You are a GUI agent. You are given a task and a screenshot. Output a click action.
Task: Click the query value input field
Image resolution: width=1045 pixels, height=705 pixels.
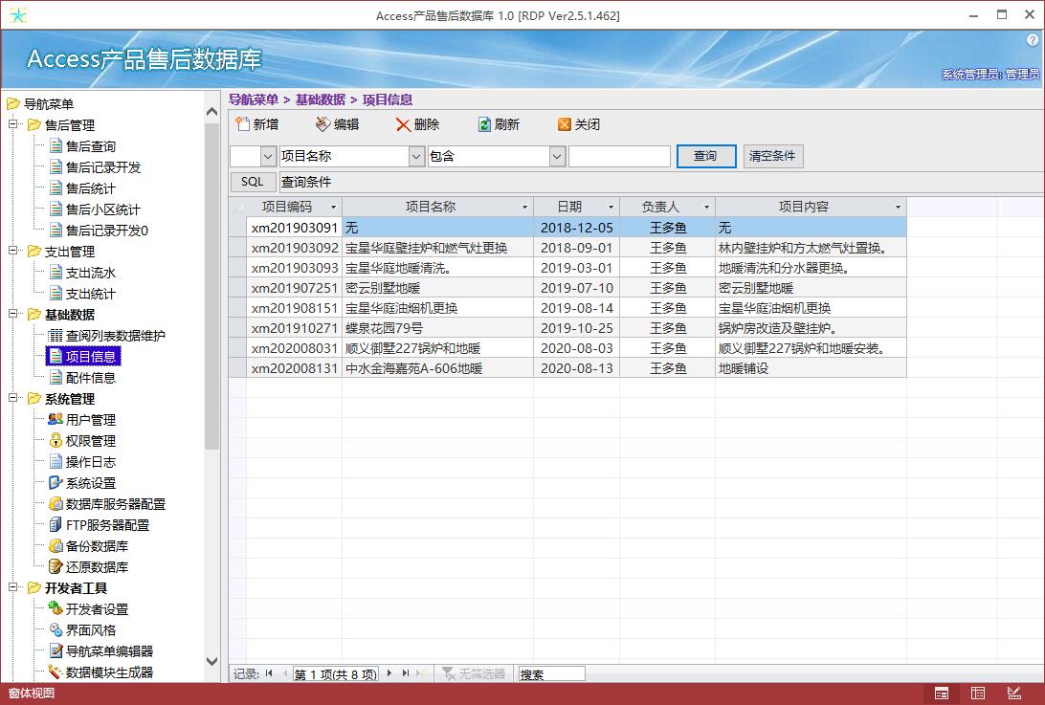coord(620,157)
